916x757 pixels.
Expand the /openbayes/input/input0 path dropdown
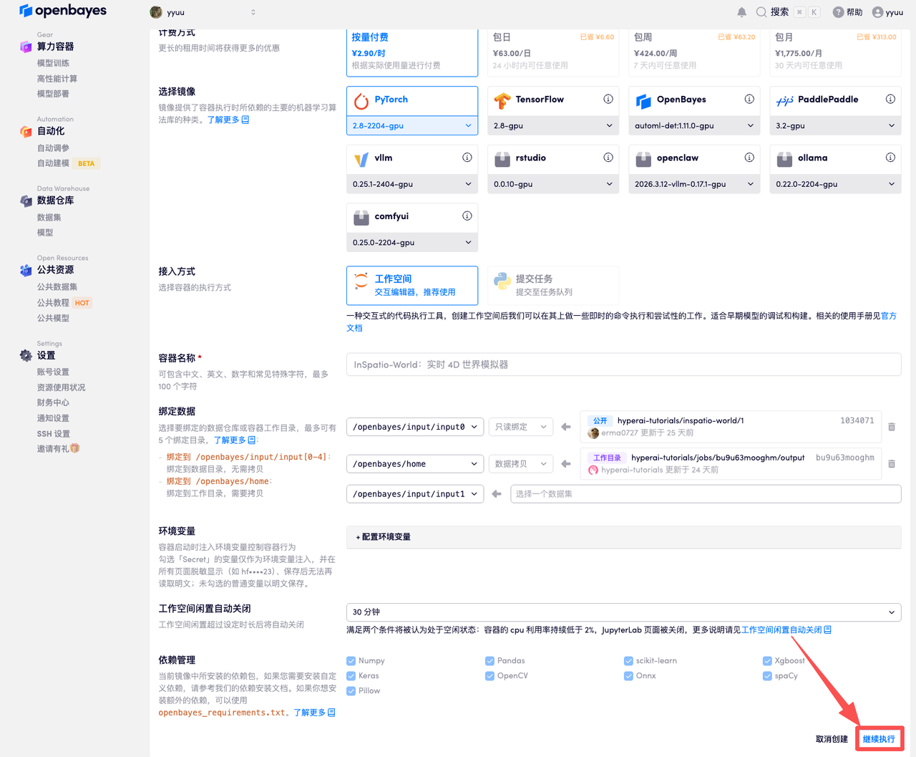415,427
